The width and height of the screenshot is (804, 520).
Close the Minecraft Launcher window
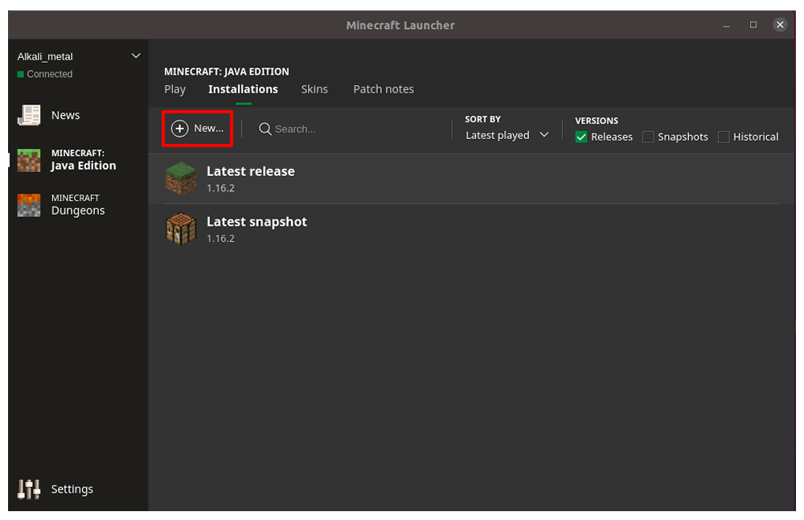tap(780, 25)
